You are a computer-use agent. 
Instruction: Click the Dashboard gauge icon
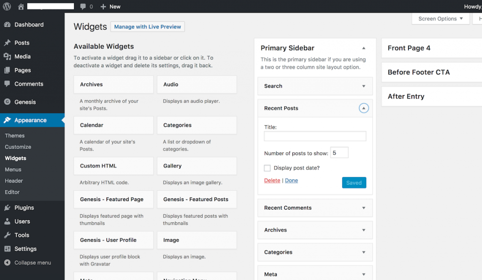(8, 24)
